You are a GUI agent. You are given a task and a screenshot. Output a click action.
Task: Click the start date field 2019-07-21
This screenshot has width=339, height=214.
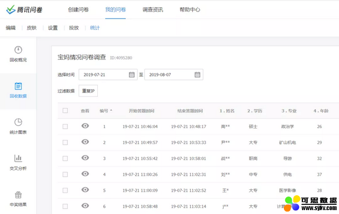(108, 75)
